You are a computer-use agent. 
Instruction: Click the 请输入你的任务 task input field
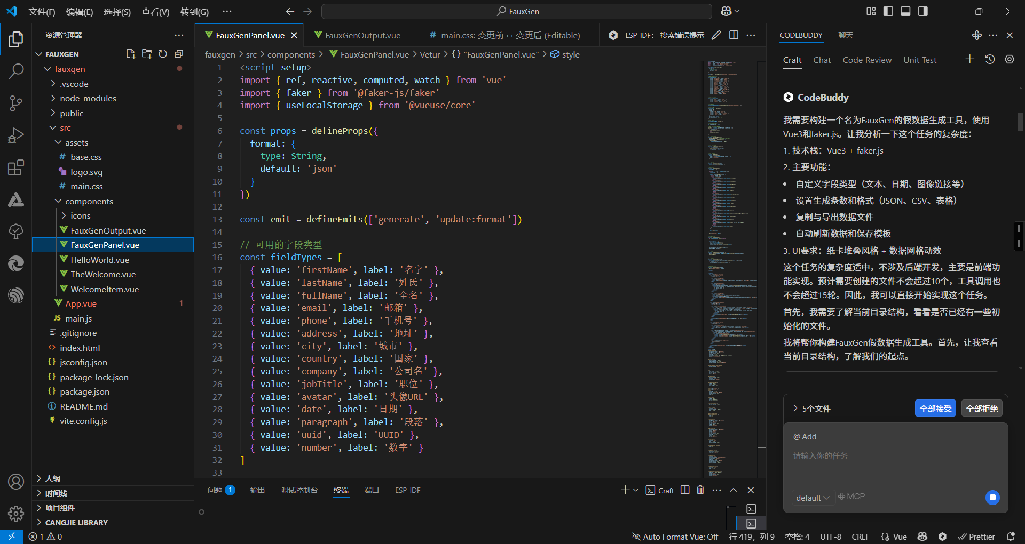point(895,456)
